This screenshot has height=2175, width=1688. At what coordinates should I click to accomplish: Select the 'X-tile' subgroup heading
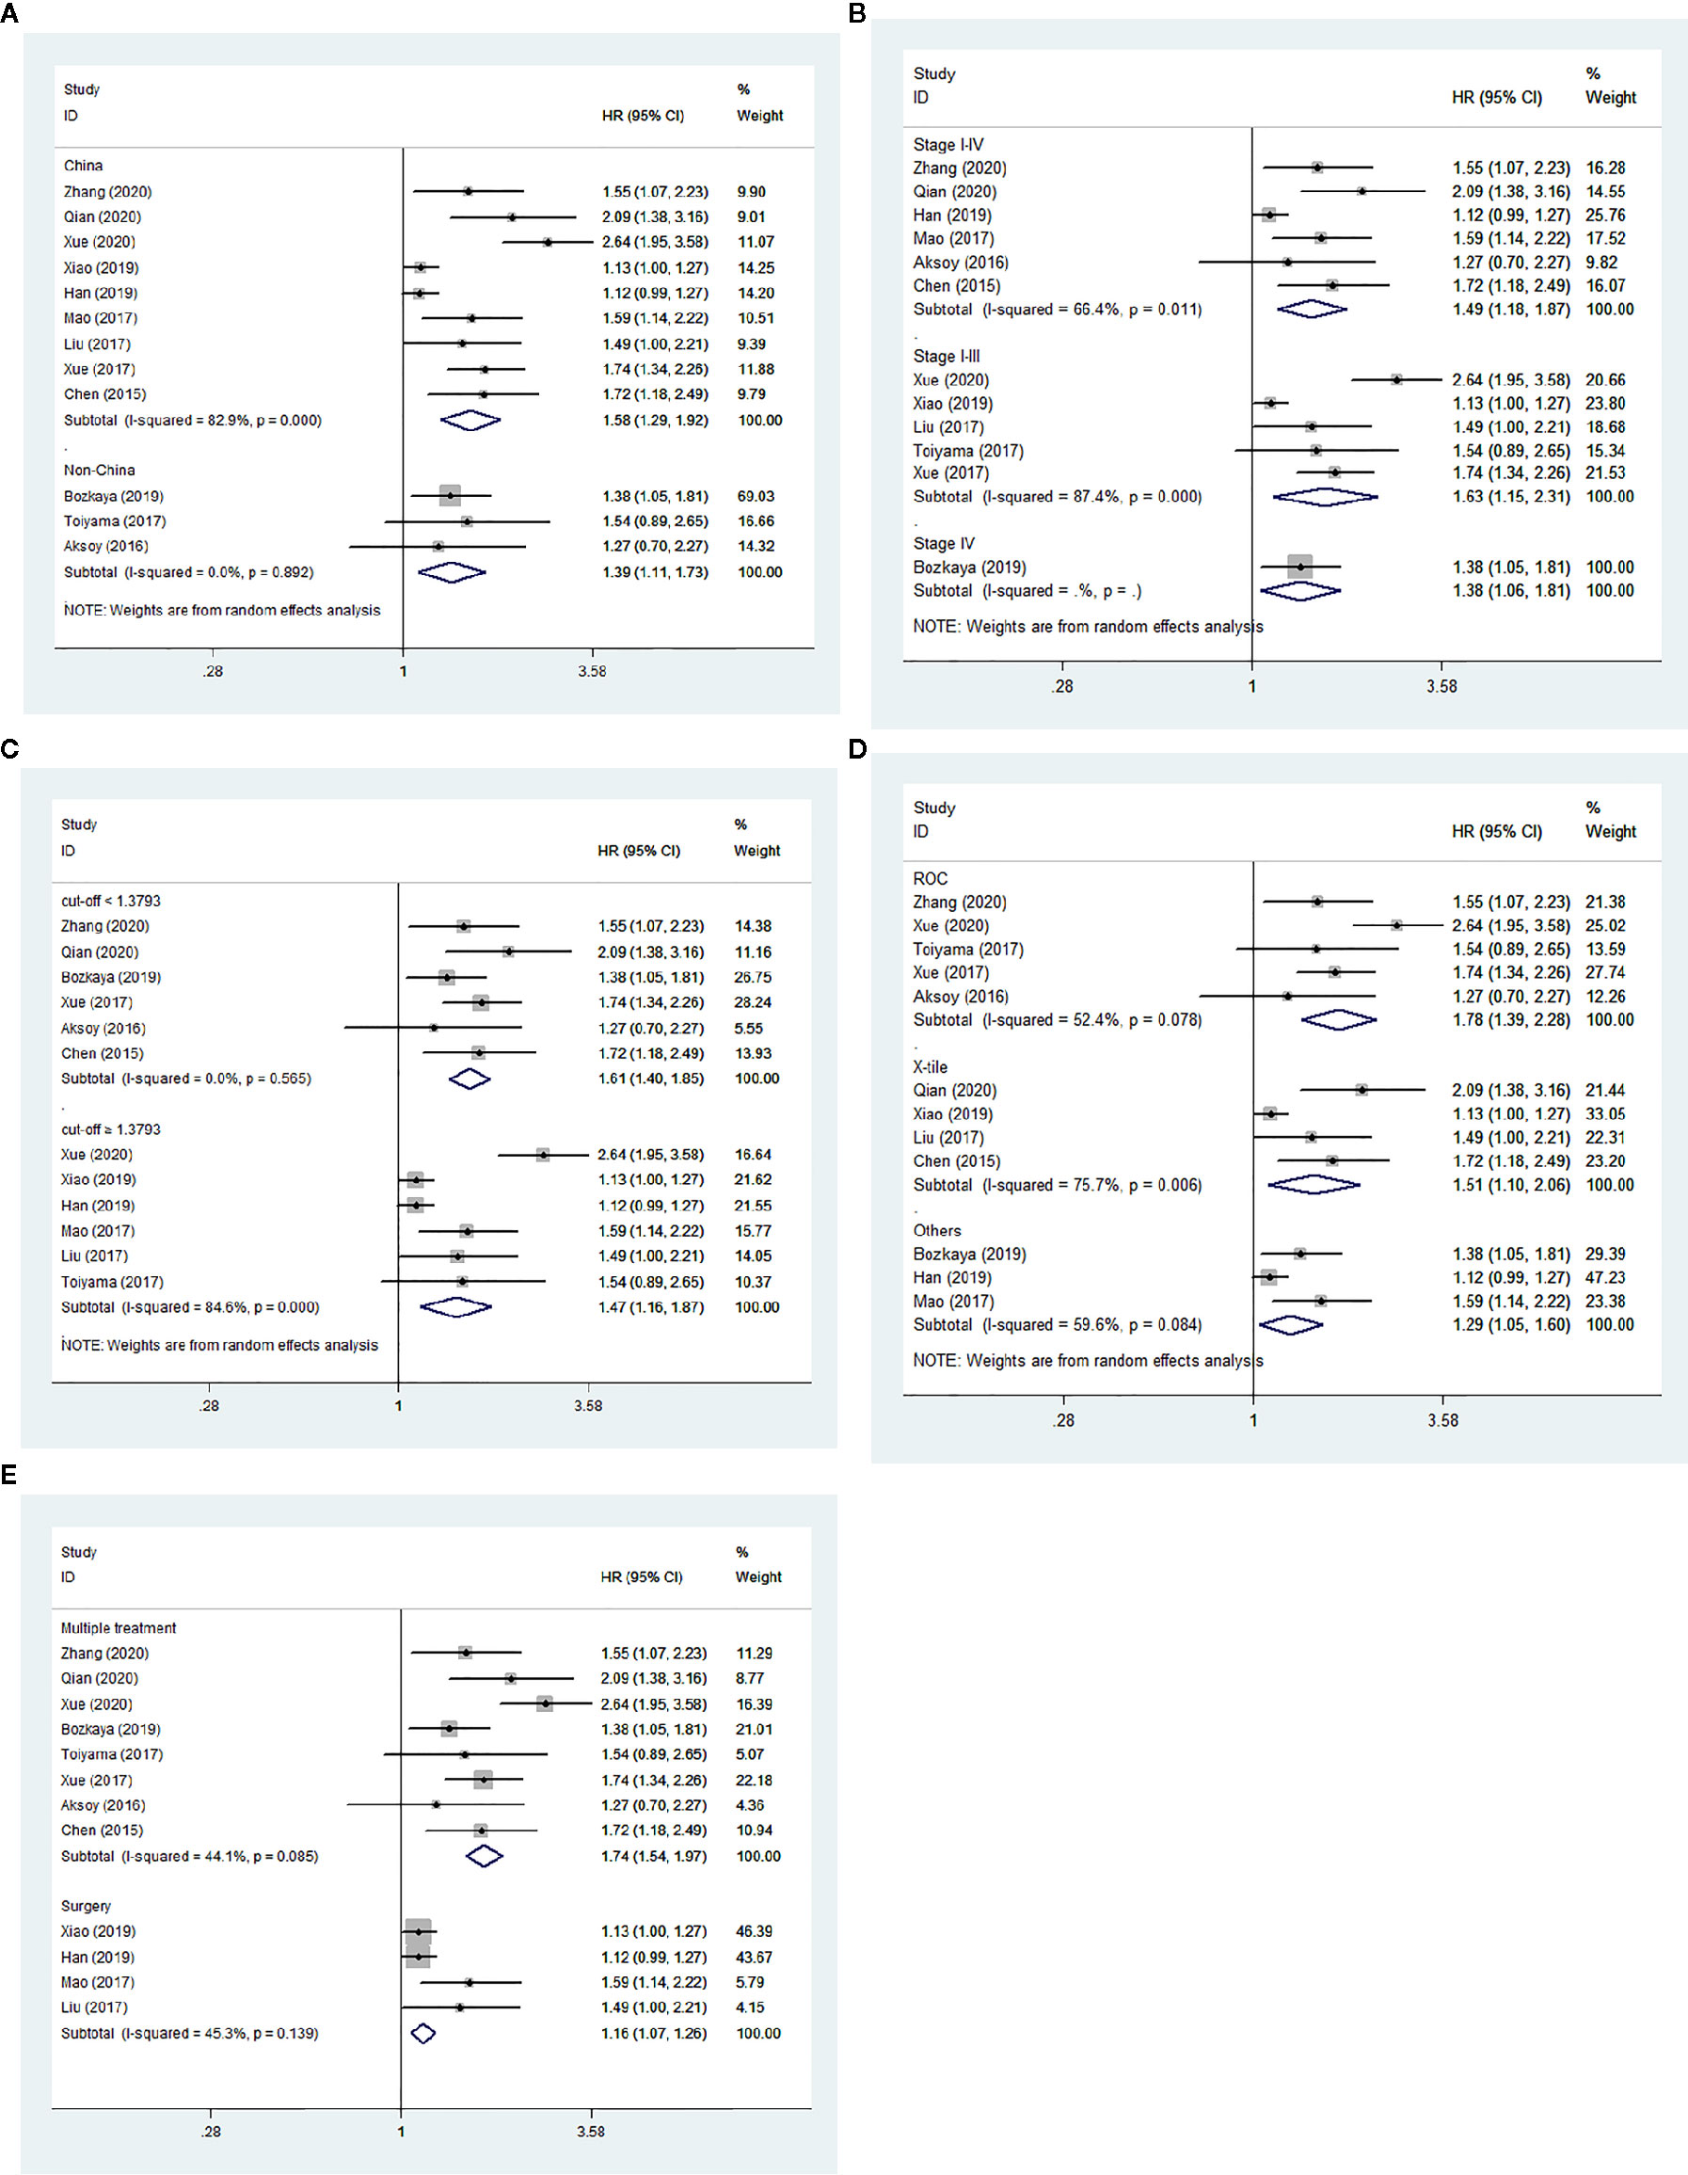click(x=931, y=1066)
